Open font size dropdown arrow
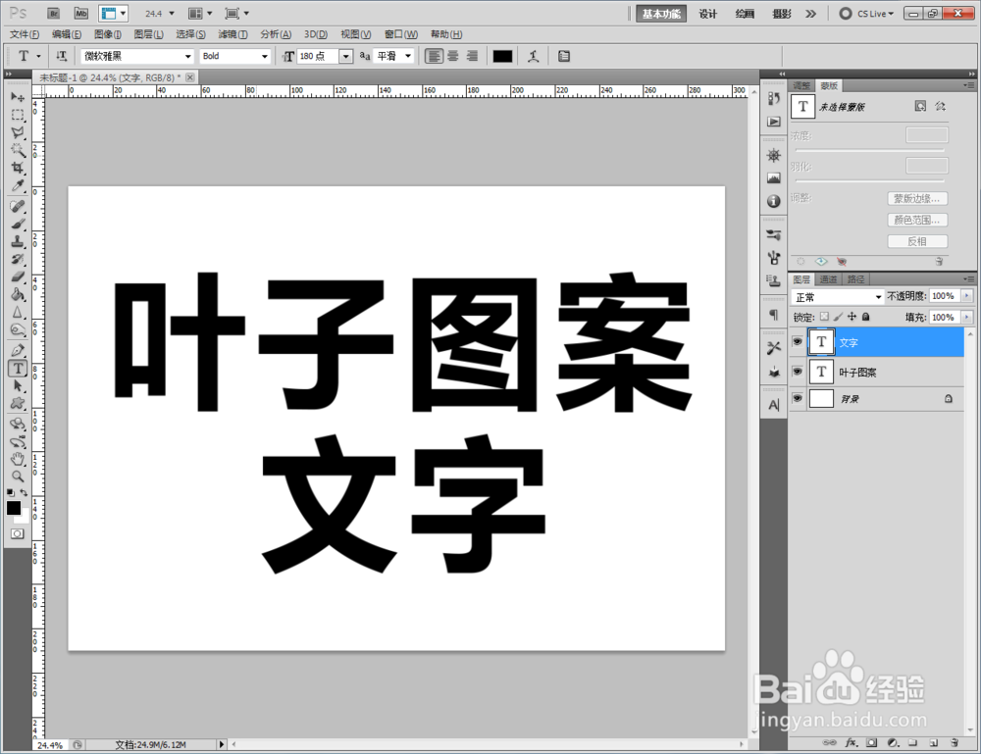Viewport: 981px width, 754px height. pyautogui.click(x=346, y=56)
